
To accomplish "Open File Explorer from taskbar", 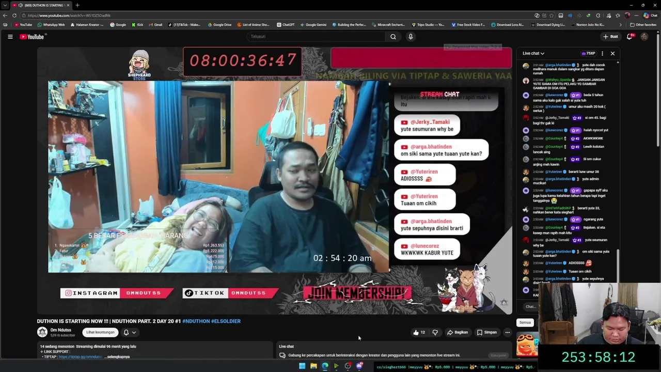I will pos(313,366).
